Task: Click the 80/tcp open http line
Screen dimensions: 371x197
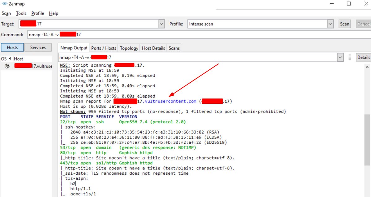Action: click(106, 153)
